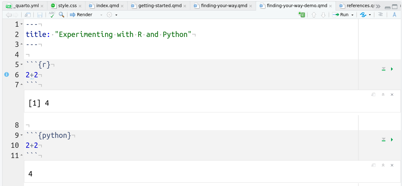Close the _quarto.yml tab
402x186 pixels.
coord(42,6)
